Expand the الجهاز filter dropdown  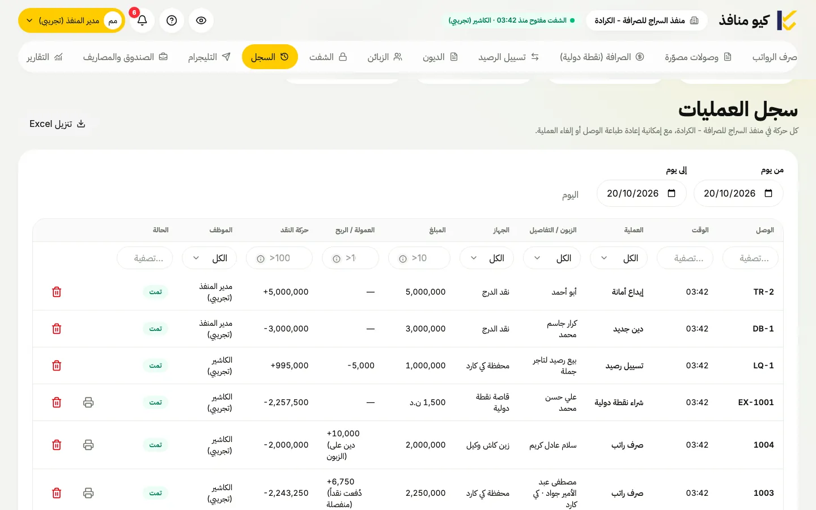(486, 258)
